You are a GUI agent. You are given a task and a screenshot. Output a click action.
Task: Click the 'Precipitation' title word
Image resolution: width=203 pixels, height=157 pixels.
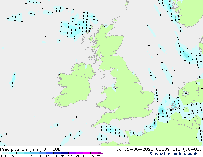pyautogui.click(x=13, y=149)
